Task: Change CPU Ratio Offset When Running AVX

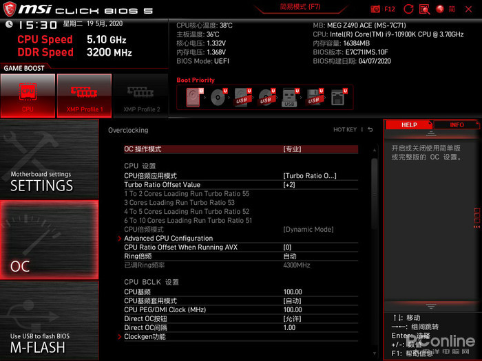Action: click(x=241, y=247)
